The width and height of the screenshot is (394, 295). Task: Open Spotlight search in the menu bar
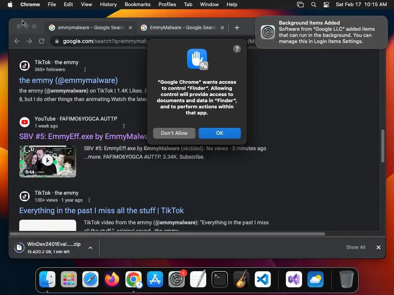pyautogui.click(x=313, y=5)
